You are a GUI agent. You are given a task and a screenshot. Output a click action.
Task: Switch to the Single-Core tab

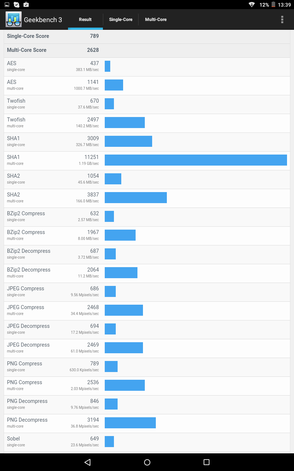(121, 20)
